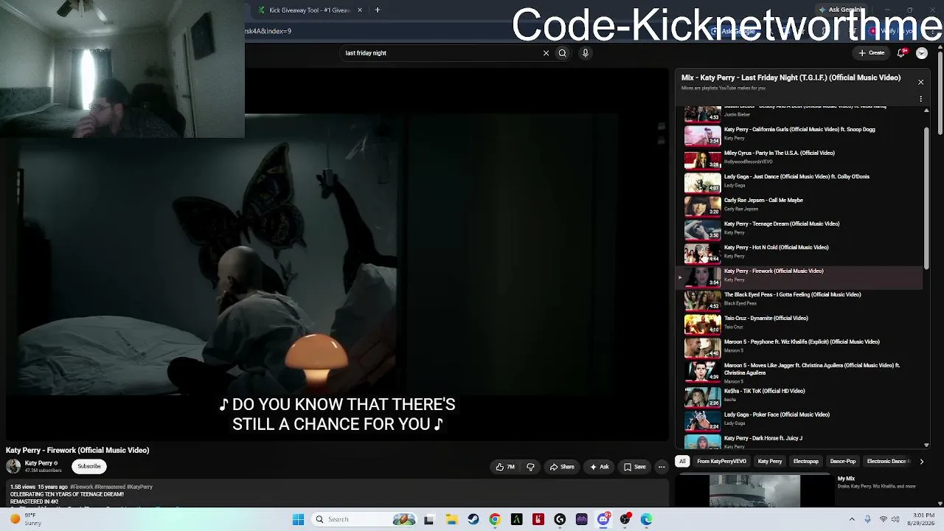The width and height of the screenshot is (944, 531).
Task: Close the Kick Giveaway Tool tab
Action: [360, 10]
